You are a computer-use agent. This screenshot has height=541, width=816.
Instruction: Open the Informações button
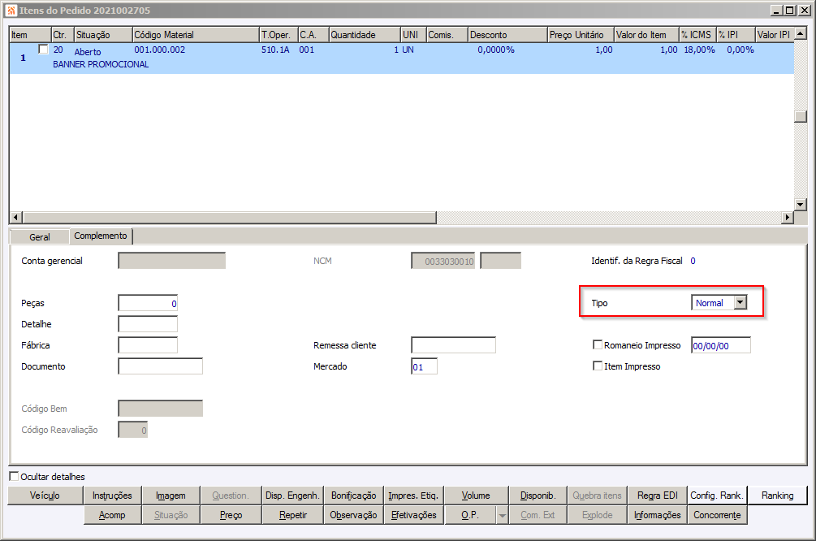658,515
